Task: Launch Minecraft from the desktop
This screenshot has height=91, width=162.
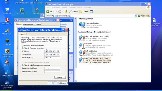Action: click(7, 41)
